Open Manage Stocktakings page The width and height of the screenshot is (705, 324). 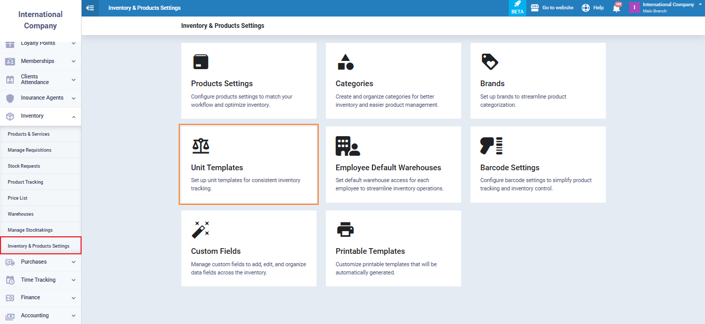click(x=30, y=230)
